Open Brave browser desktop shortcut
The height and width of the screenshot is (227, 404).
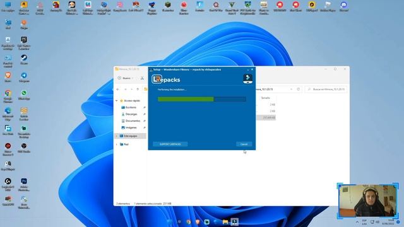8,77
